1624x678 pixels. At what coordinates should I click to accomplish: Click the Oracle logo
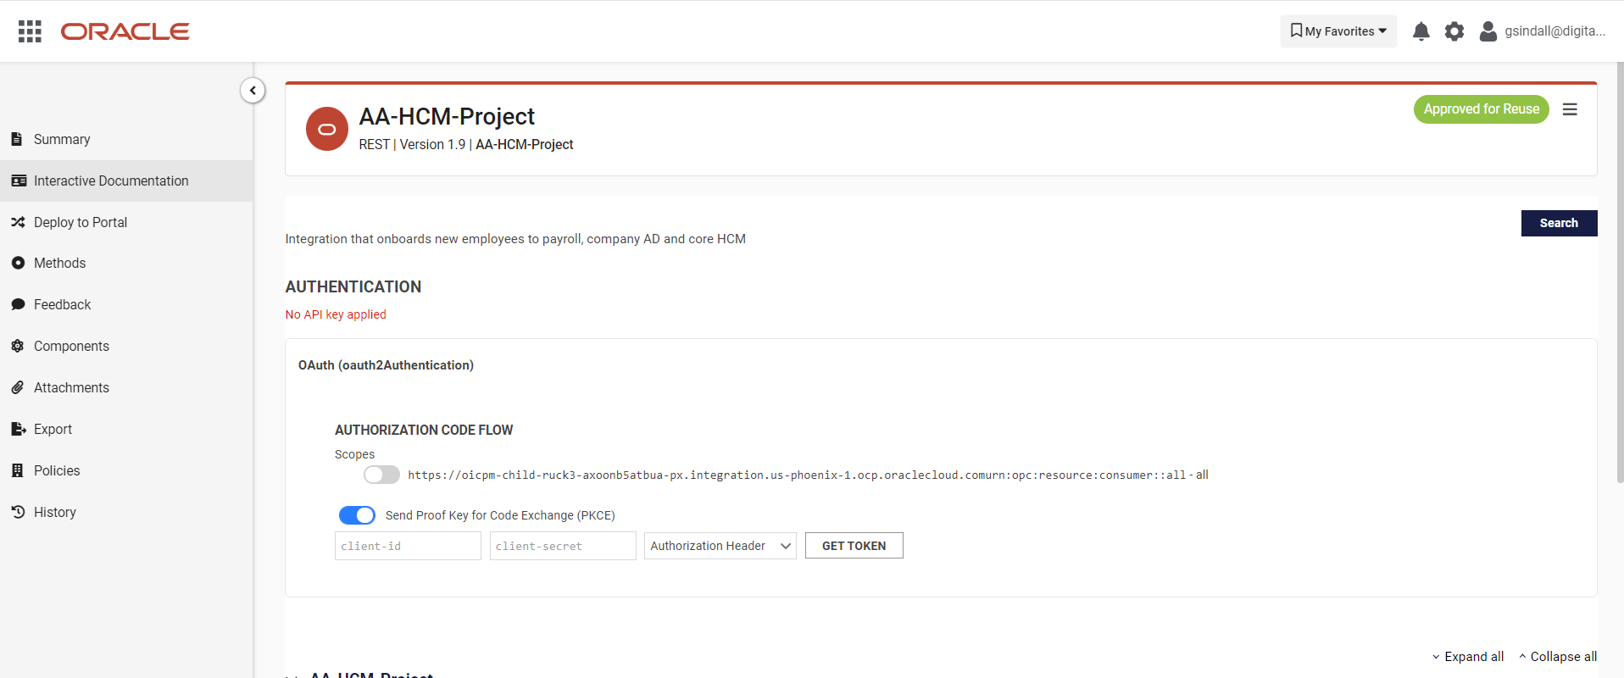(x=125, y=31)
